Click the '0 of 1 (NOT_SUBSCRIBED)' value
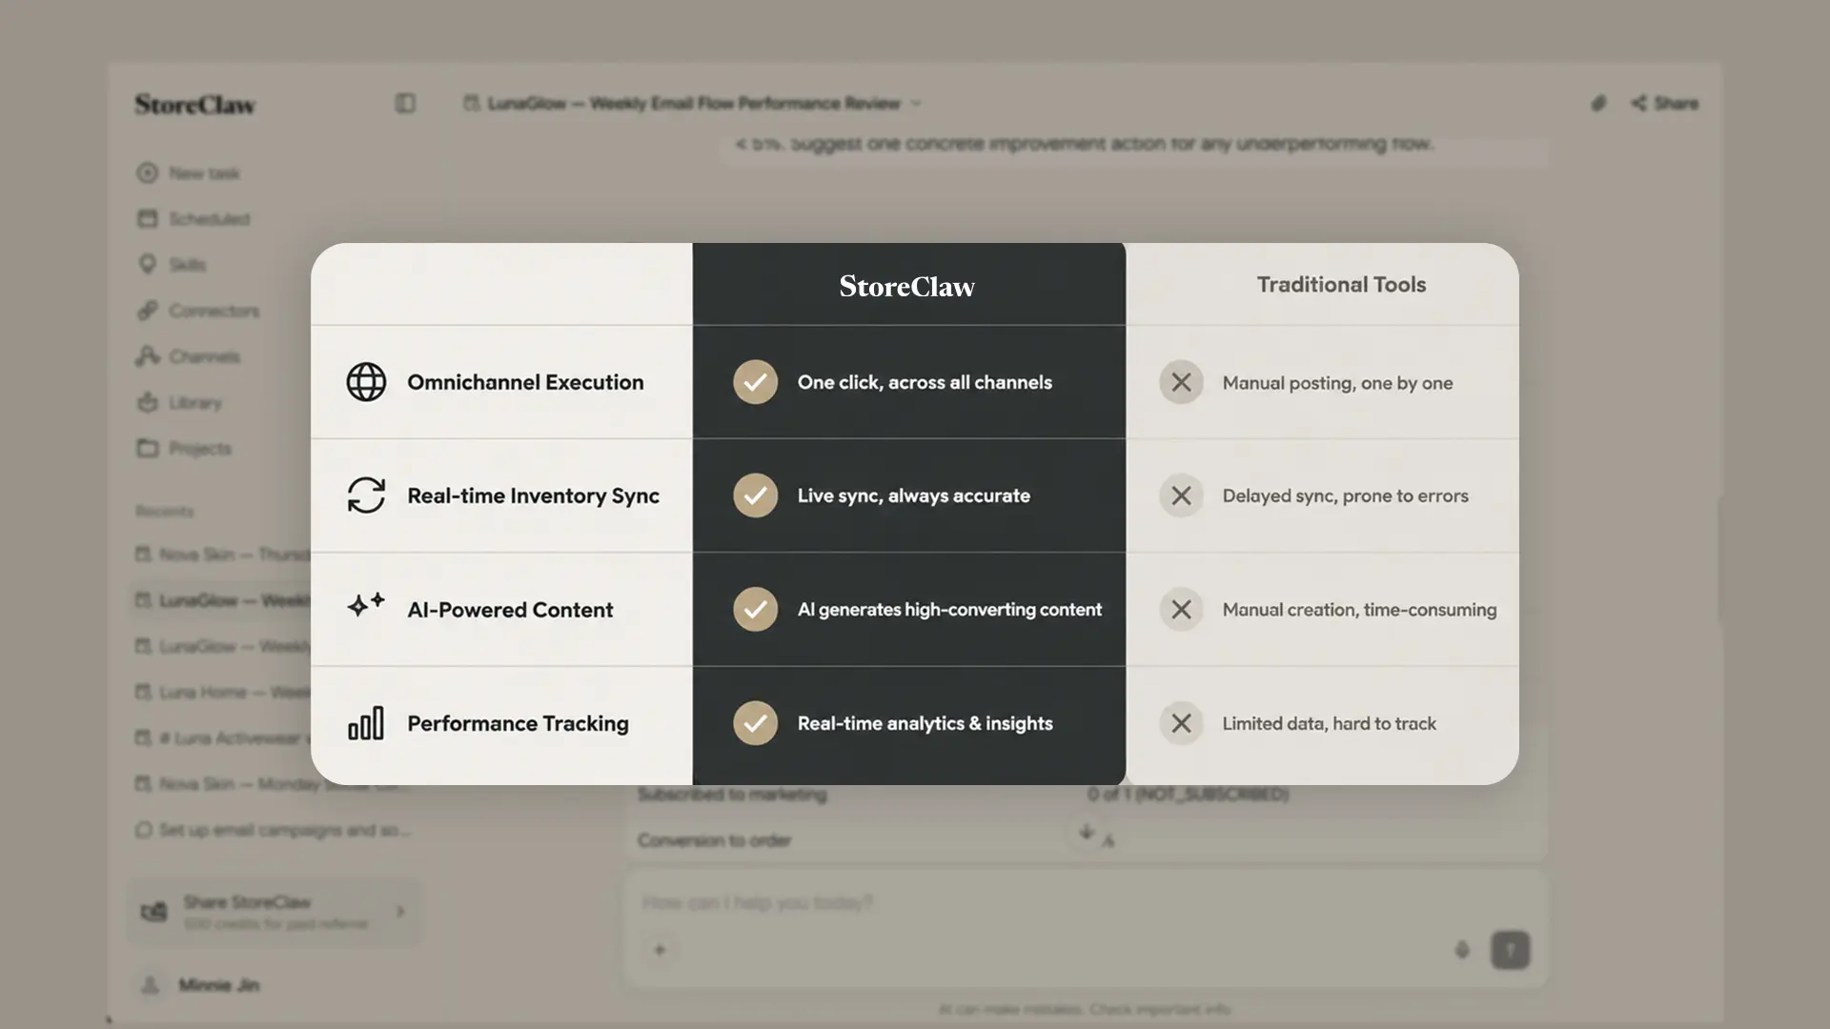 coord(1188,794)
